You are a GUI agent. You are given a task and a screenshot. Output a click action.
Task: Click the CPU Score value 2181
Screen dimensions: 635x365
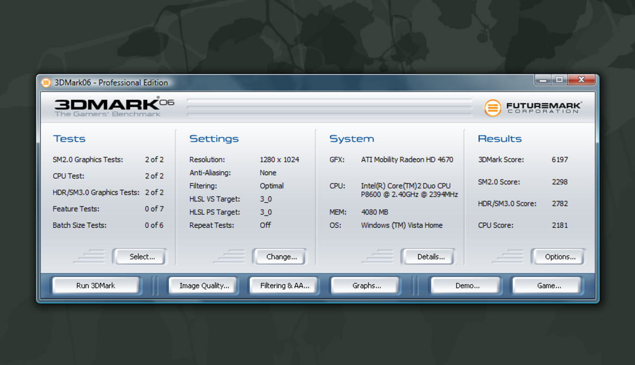tap(559, 226)
